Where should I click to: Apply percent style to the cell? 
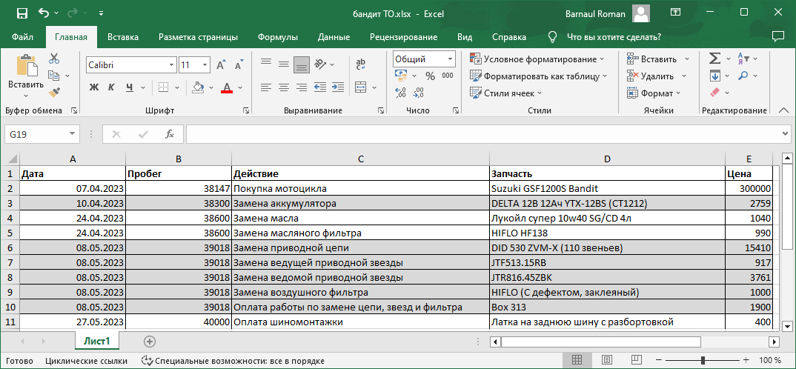[430, 76]
